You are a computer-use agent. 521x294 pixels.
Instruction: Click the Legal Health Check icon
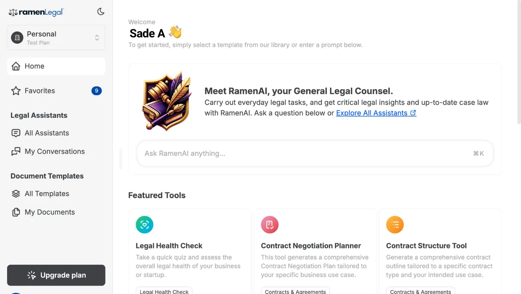pos(145,225)
